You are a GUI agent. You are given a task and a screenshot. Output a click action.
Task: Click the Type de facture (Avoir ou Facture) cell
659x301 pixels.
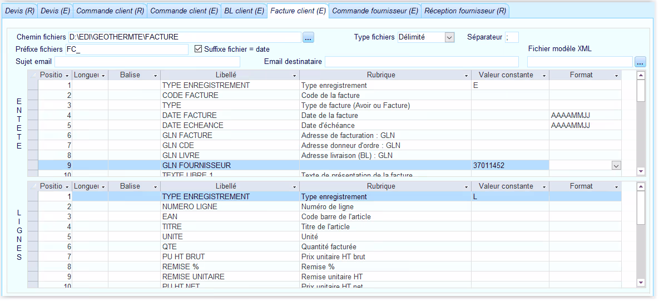point(385,106)
